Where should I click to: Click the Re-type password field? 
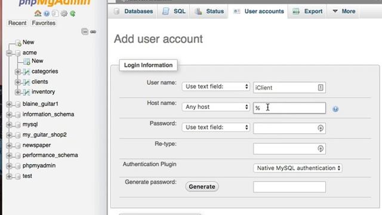[289, 149]
